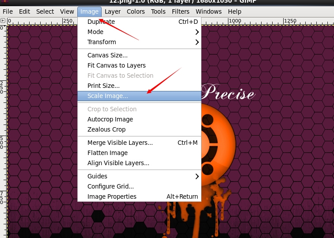Open Configure Grid... dialog
Viewport: 334px width, 238px height.
click(139, 187)
